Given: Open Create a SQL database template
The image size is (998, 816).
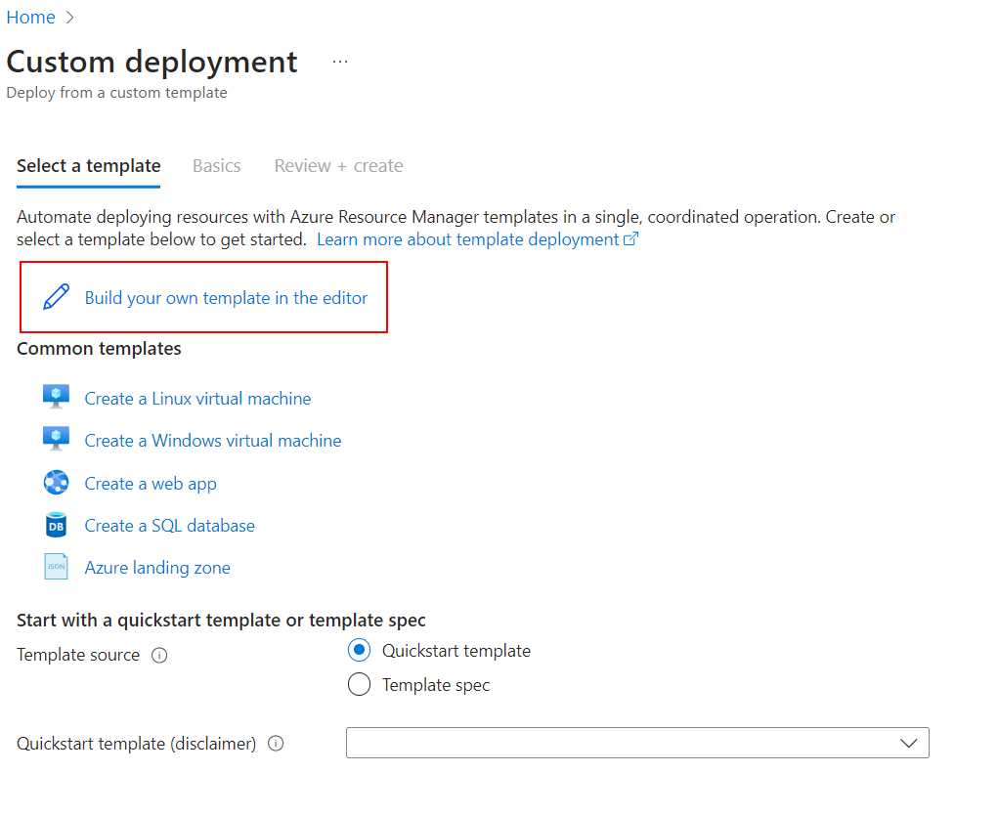Looking at the screenshot, I should click(170, 526).
